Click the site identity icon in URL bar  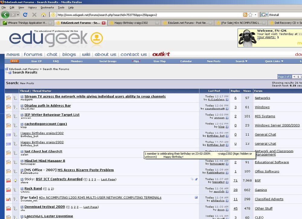click(x=53, y=15)
